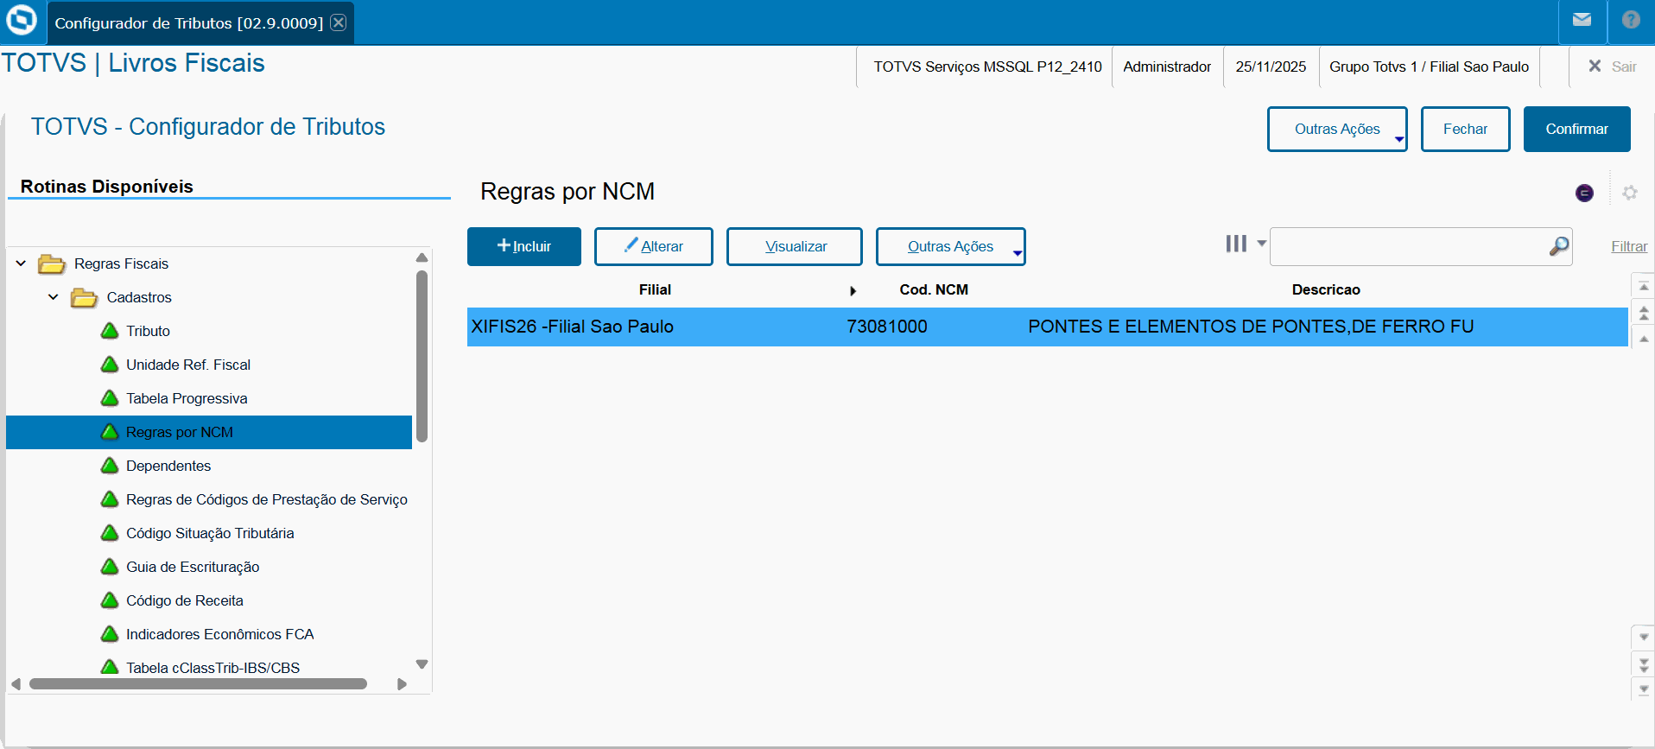This screenshot has width=1655, height=749.
Task: Click the Incluir button
Action: [524, 246]
